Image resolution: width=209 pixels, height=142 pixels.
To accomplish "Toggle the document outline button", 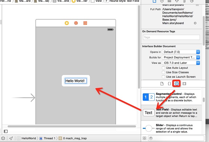I will pos(5,131).
